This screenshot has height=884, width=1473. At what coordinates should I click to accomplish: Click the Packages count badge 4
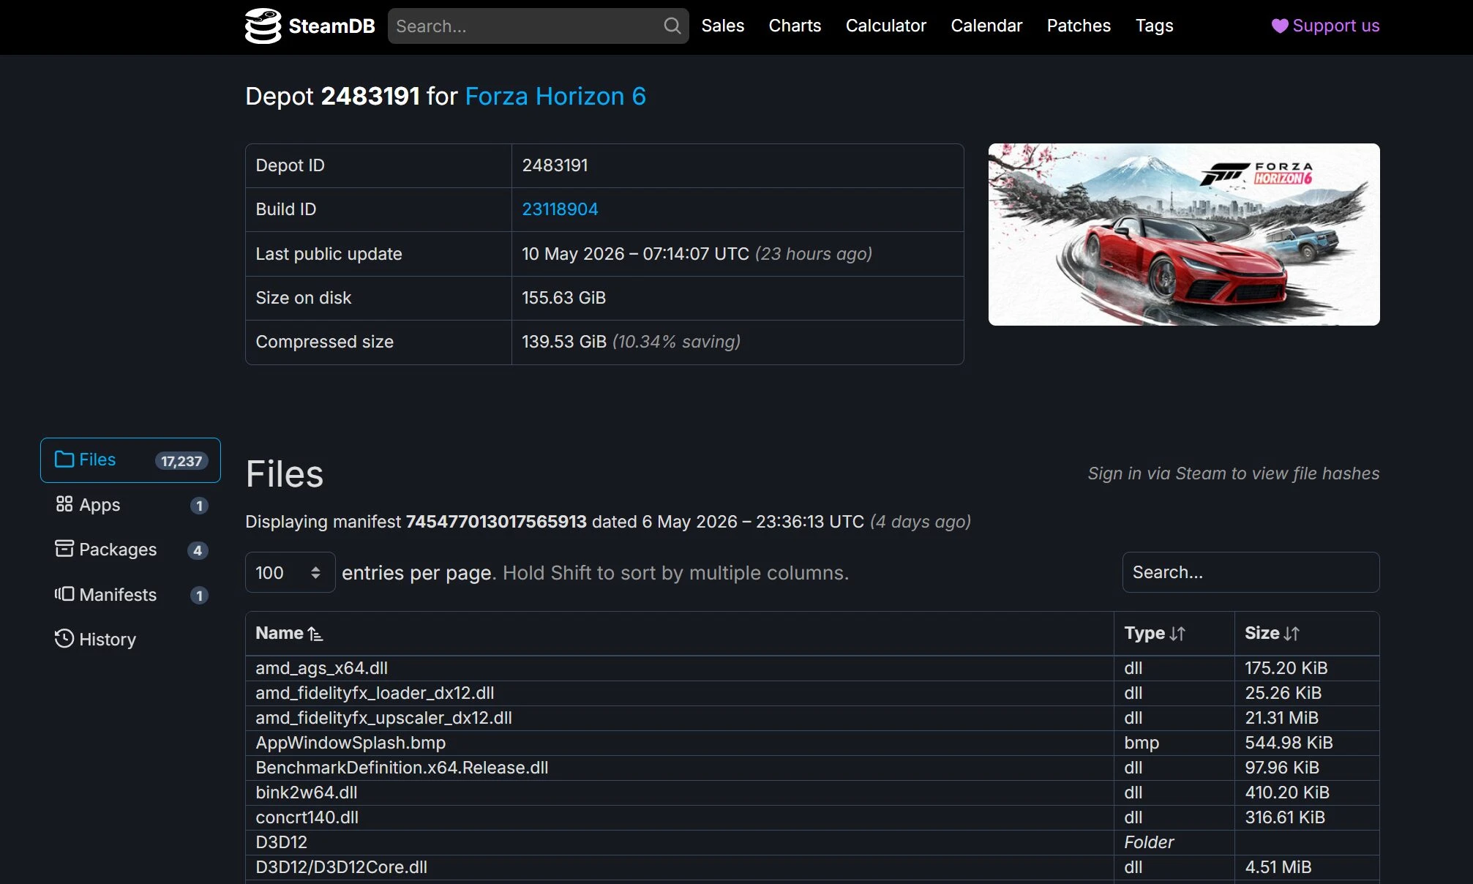tap(198, 550)
